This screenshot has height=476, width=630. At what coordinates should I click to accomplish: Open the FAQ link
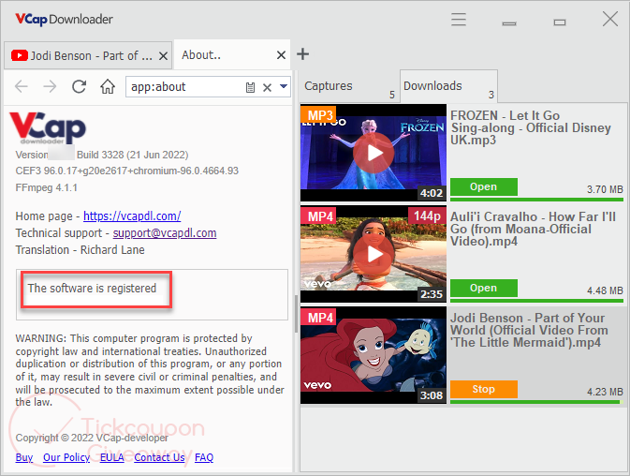coord(204,457)
